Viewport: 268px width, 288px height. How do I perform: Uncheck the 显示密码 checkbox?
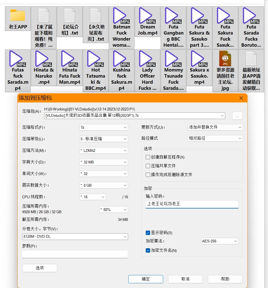148,233
